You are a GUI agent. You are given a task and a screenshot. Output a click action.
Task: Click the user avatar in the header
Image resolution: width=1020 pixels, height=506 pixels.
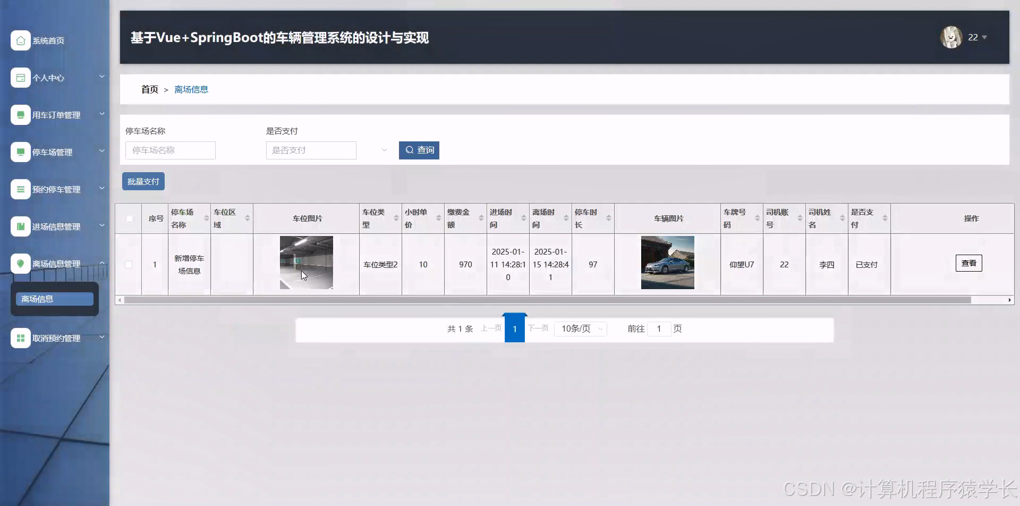coord(951,37)
